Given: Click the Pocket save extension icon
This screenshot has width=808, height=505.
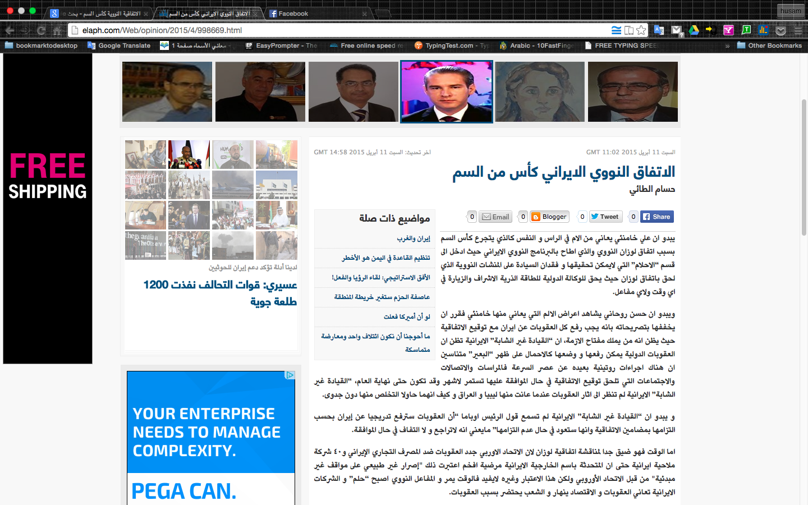Looking at the screenshot, I should (781, 30).
